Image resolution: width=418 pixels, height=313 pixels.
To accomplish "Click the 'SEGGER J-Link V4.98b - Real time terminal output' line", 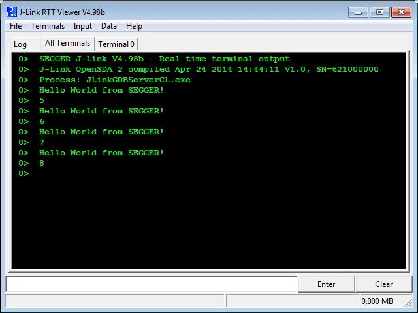I will click(x=165, y=59).
